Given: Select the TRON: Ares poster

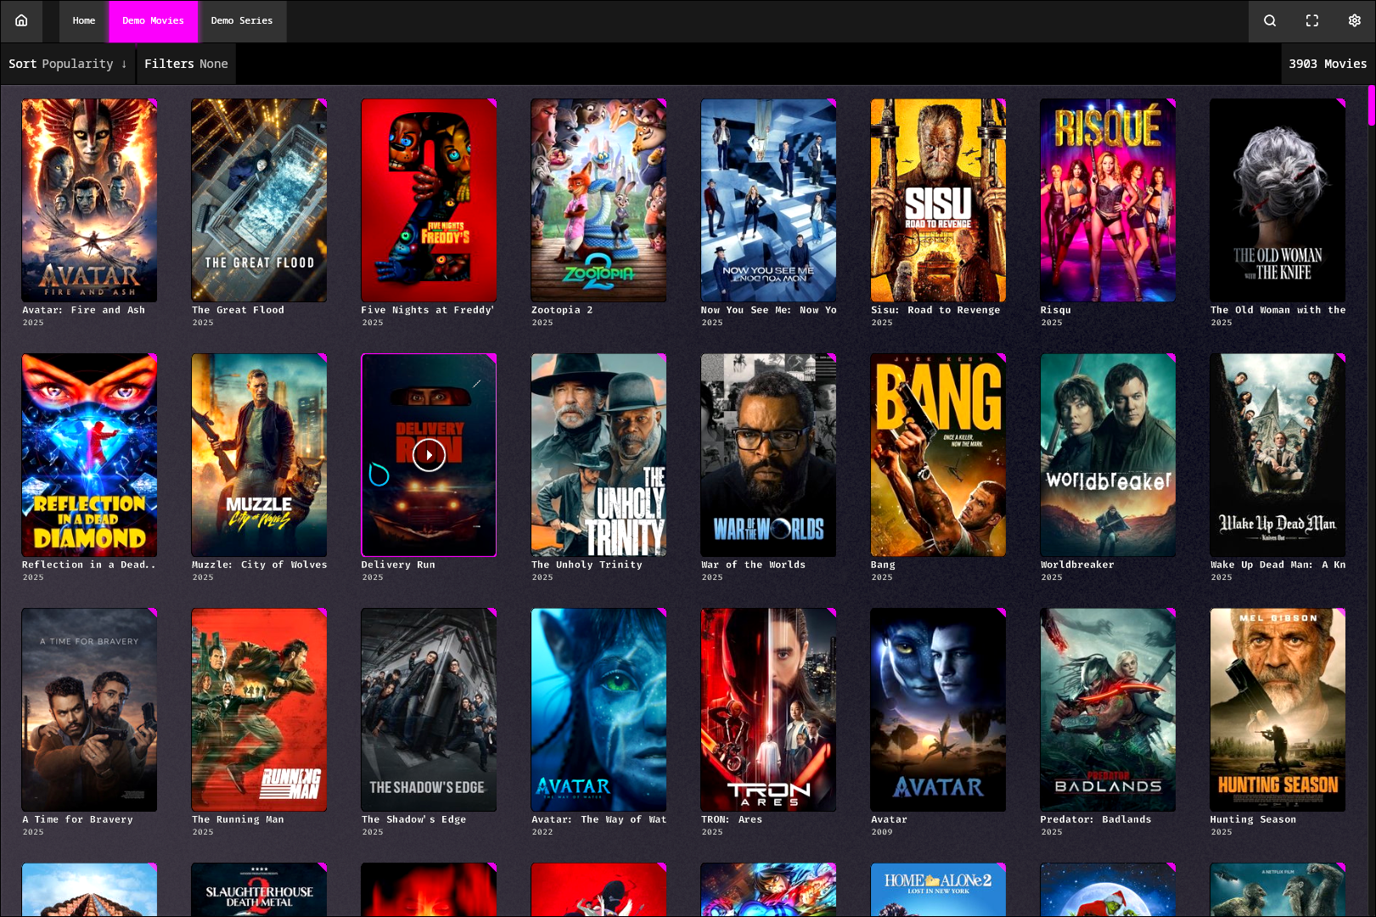Looking at the screenshot, I should tap(768, 710).
